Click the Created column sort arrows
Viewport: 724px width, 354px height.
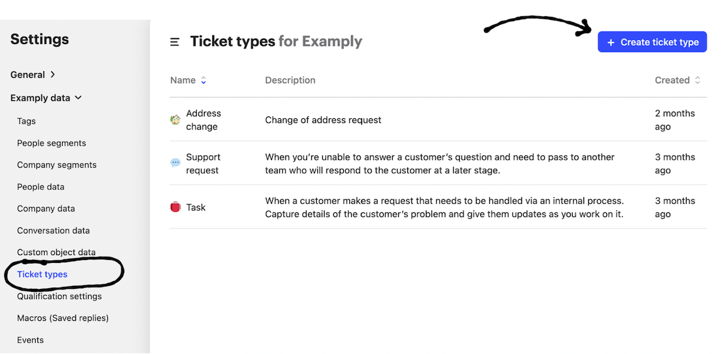point(697,80)
